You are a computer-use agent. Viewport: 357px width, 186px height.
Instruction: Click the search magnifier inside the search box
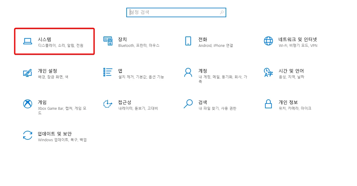(x=221, y=12)
